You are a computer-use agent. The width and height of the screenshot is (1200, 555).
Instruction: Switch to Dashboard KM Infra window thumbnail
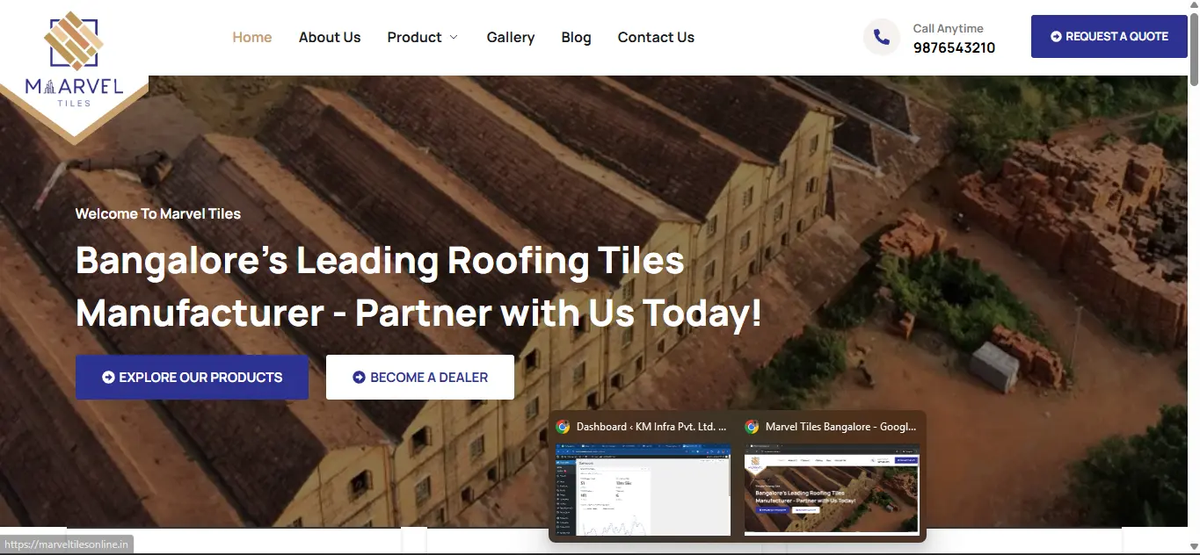[643, 489]
